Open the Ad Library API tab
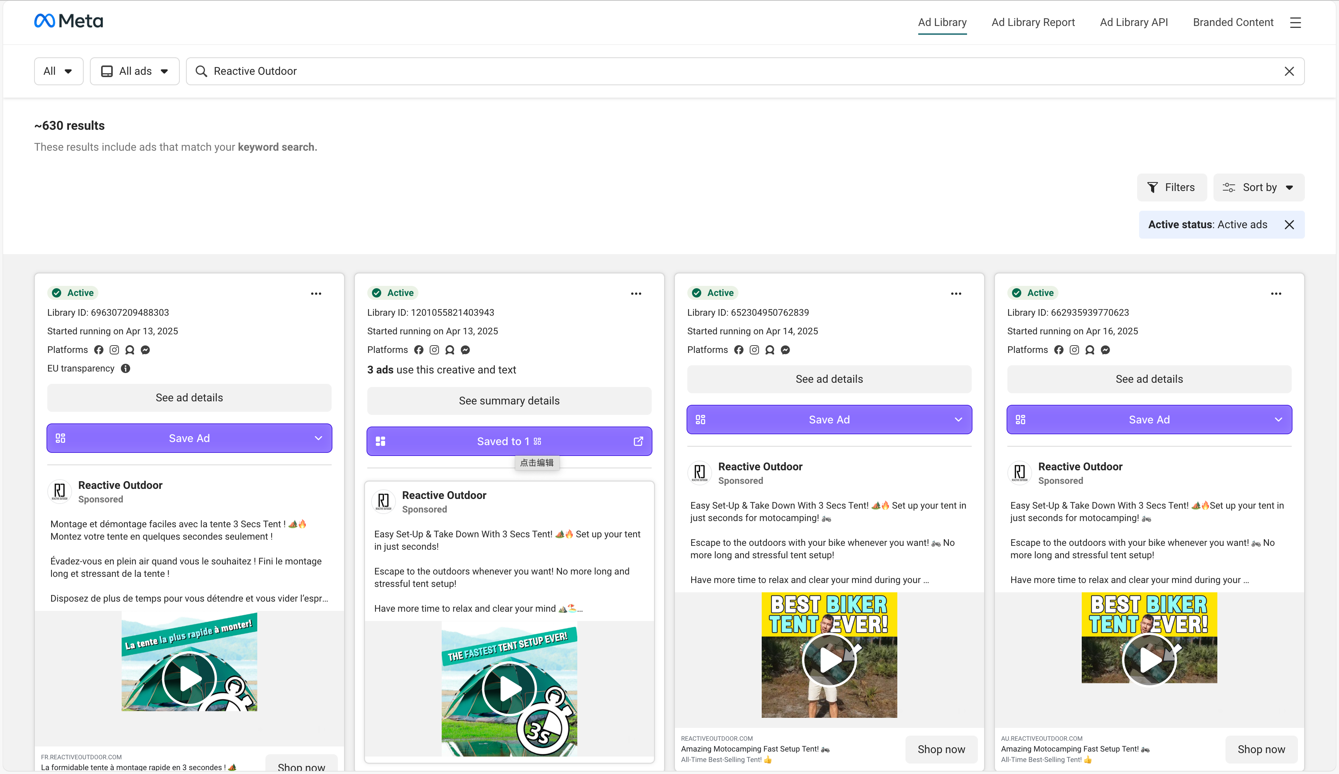The image size is (1339, 774). point(1133,22)
